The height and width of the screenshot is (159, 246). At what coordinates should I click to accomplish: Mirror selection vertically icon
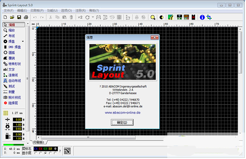point(105,17)
